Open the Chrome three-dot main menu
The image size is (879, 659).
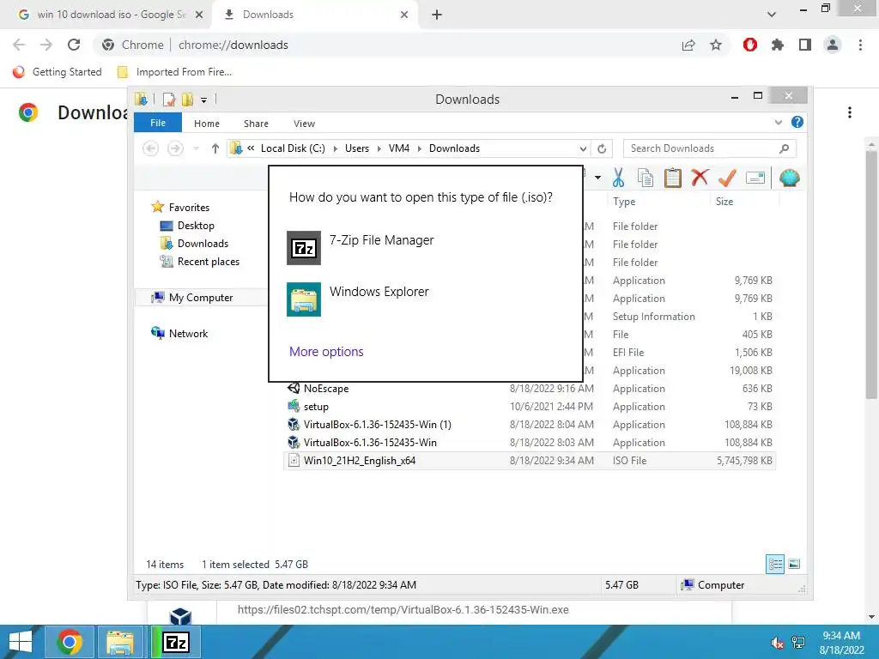click(x=860, y=45)
